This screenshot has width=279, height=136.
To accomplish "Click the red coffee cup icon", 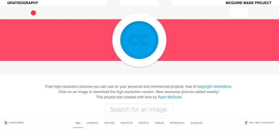I will point(246,123).
